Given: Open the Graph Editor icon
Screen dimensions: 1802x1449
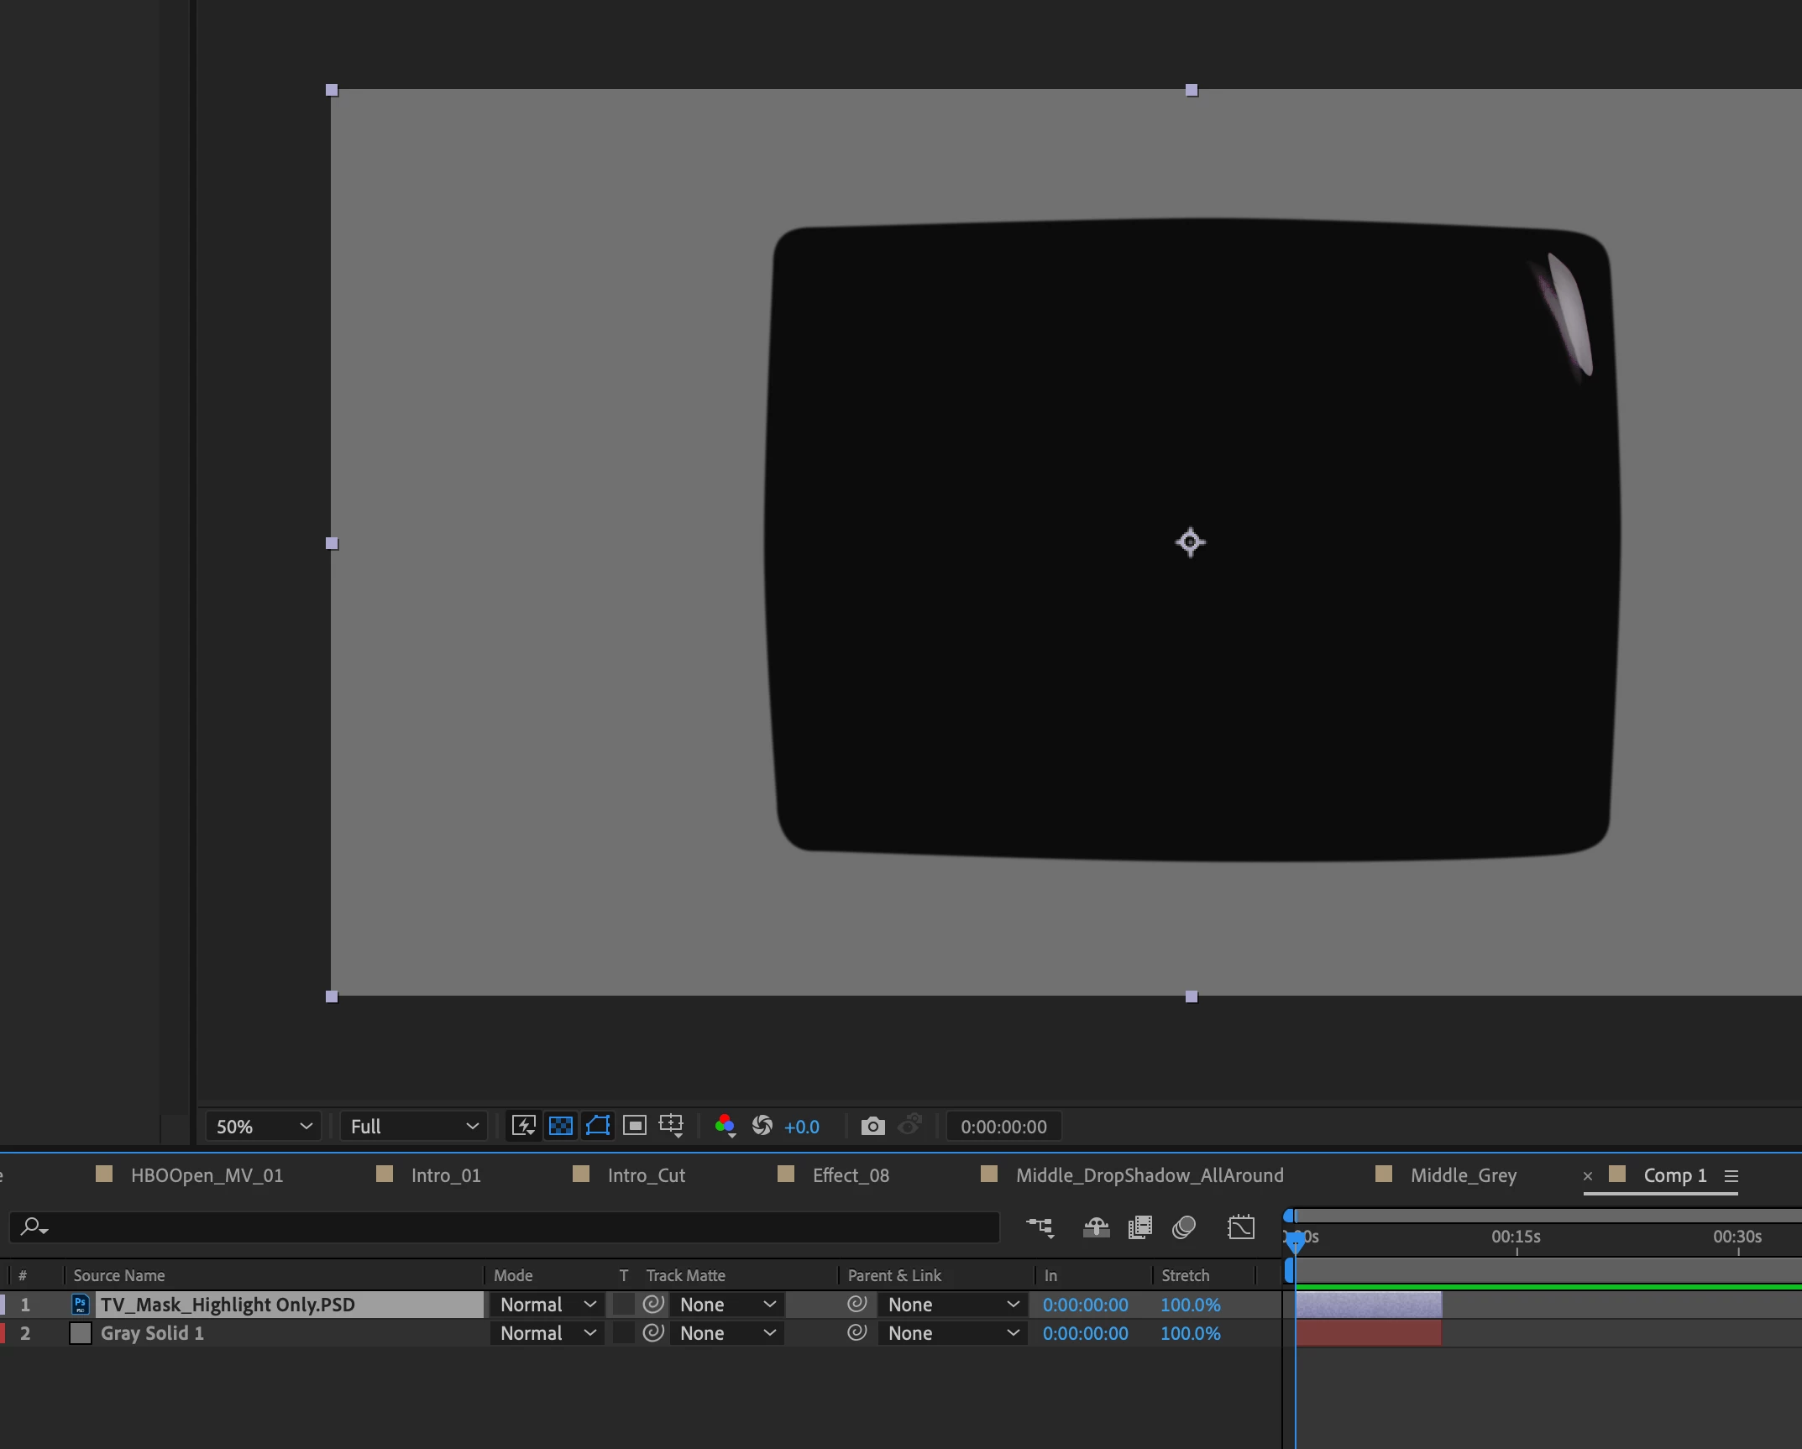Looking at the screenshot, I should (1240, 1227).
